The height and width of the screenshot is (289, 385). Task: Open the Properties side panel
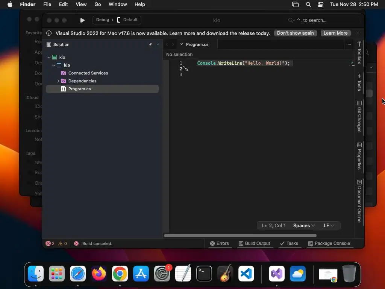[x=359, y=156]
